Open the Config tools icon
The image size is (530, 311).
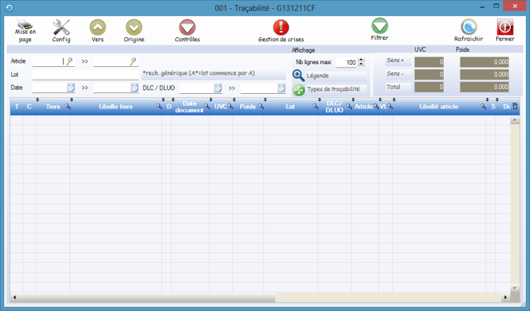61,28
